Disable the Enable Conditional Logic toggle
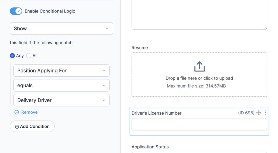This screenshot has width=278, height=153. click(16, 11)
